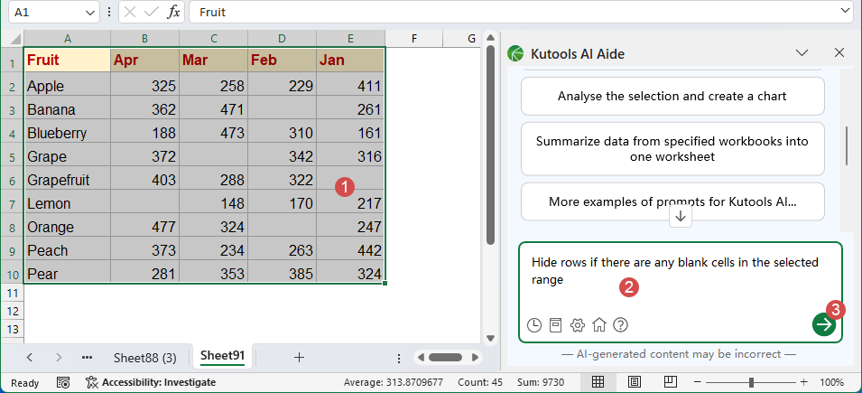This screenshot has height=393, width=862.
Task: Click the macro recording status bar icon
Action: [62, 382]
